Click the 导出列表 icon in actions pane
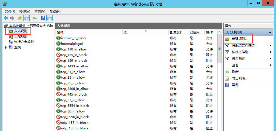Viewport: 276px width, 131px height. (x=227, y=78)
